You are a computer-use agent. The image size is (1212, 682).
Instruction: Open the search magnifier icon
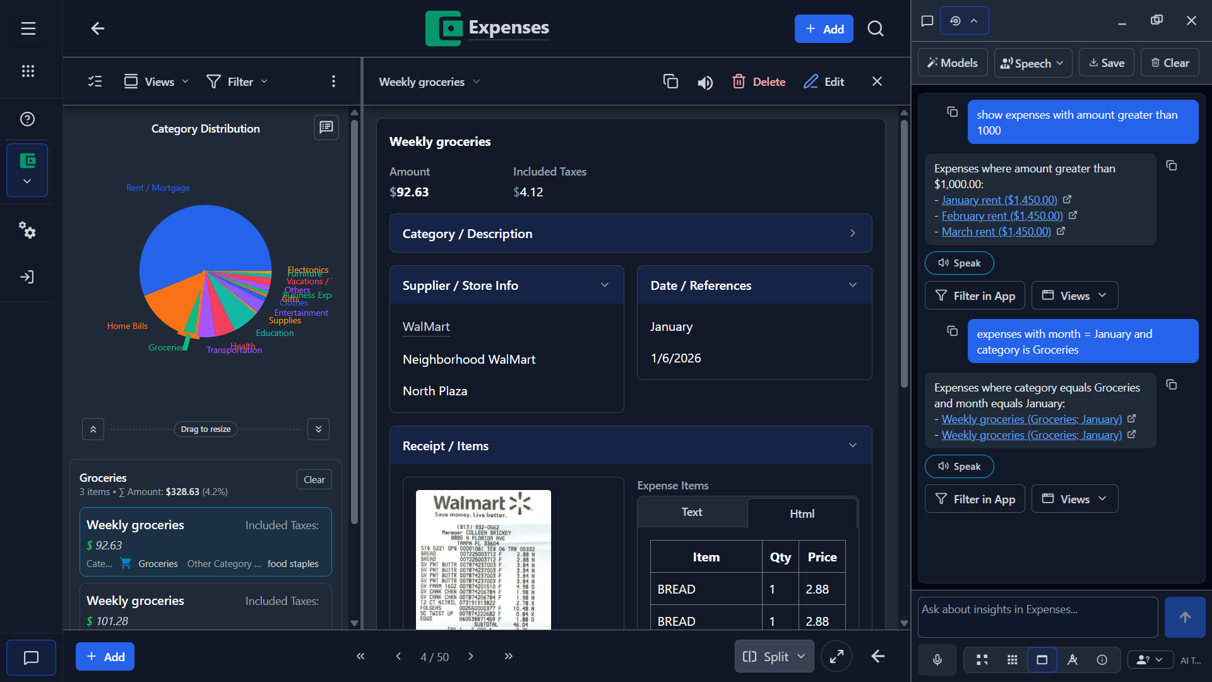[876, 28]
